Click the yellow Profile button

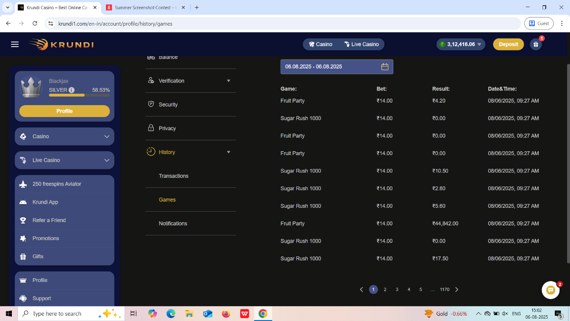65,111
